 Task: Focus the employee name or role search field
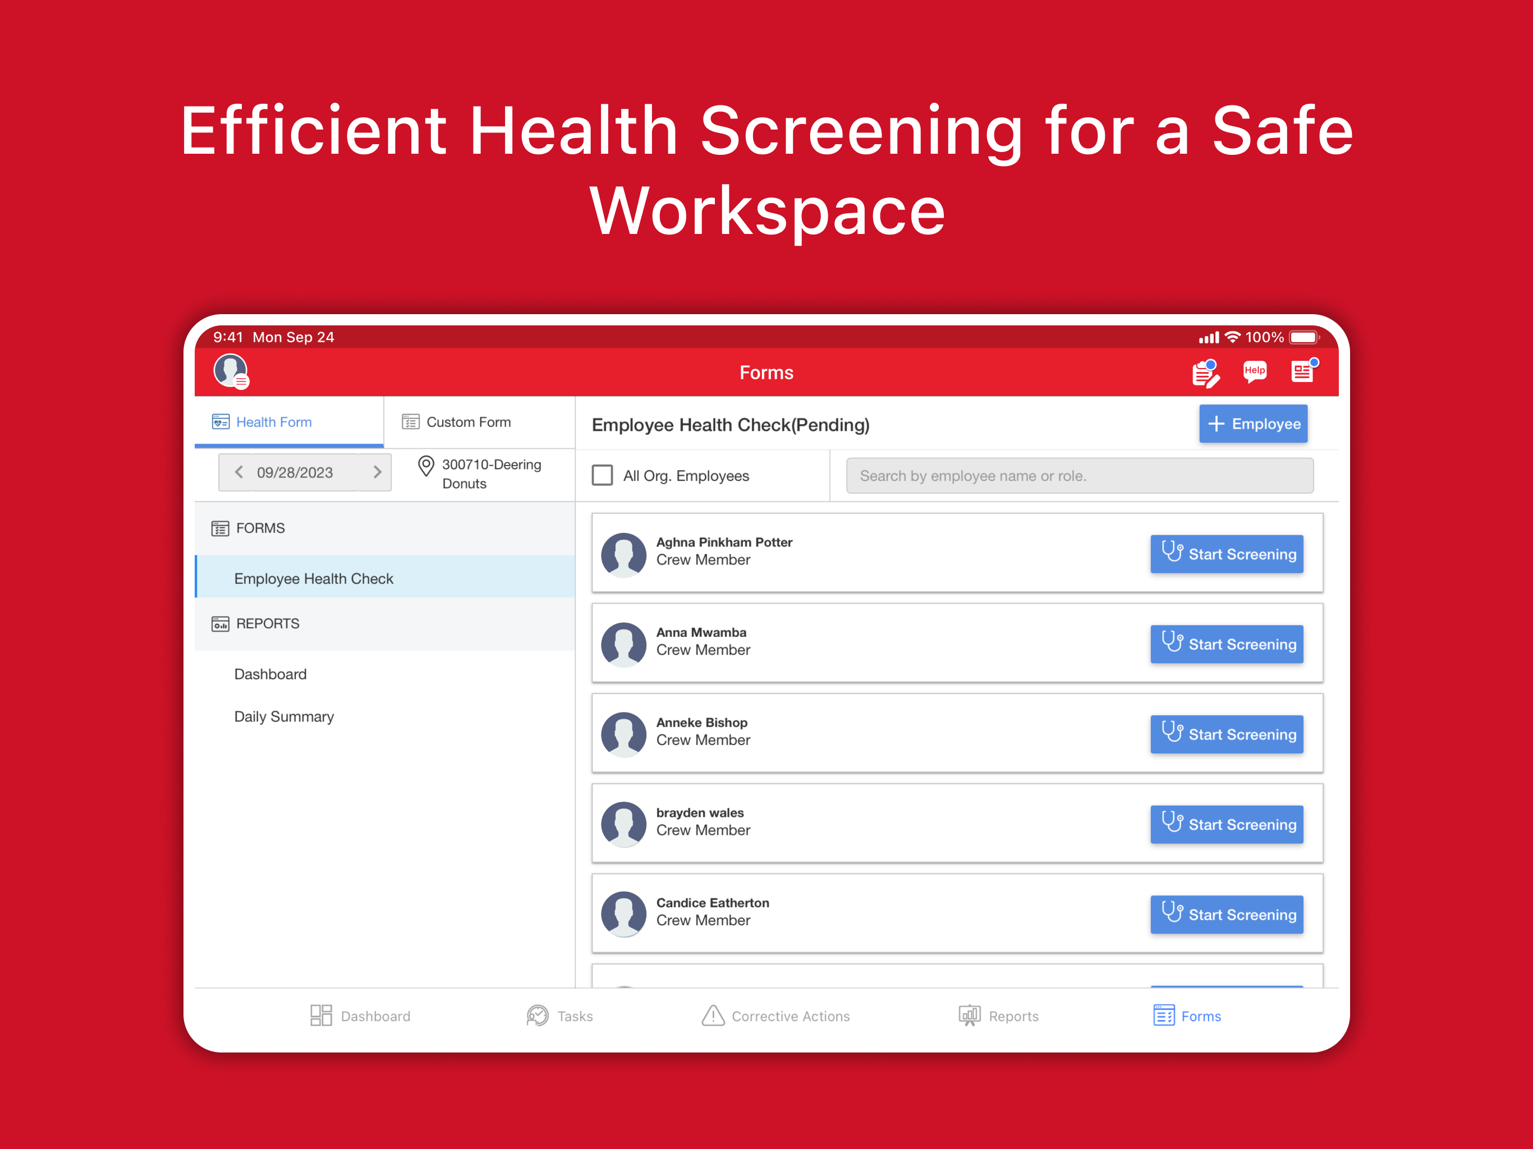click(x=1080, y=475)
